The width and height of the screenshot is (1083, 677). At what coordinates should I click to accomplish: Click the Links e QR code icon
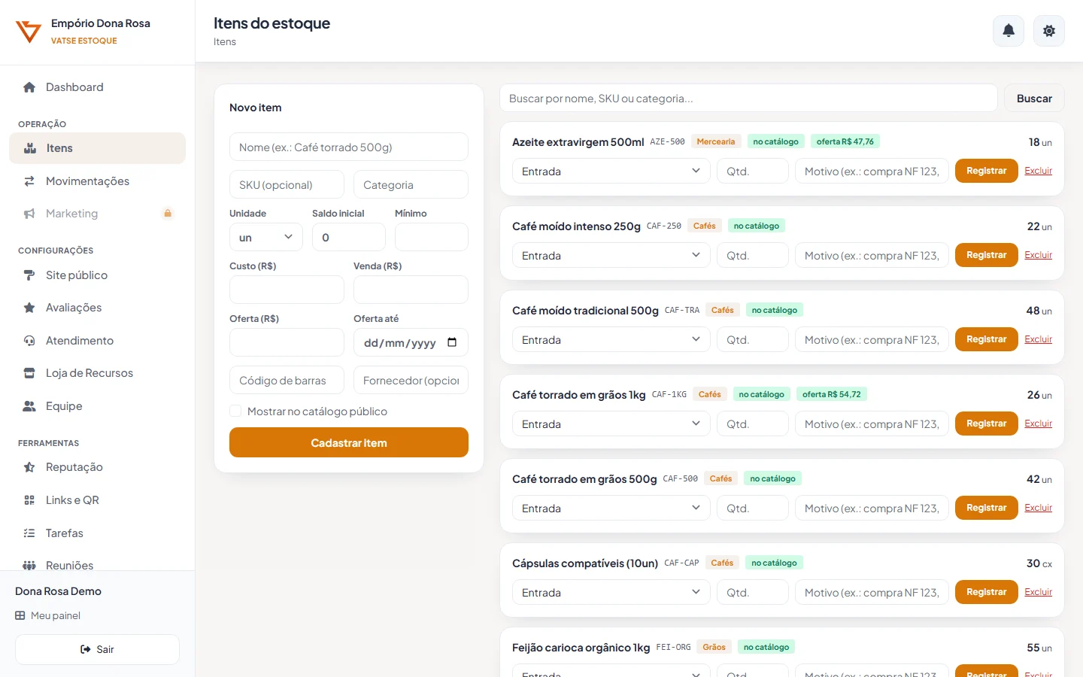point(29,500)
